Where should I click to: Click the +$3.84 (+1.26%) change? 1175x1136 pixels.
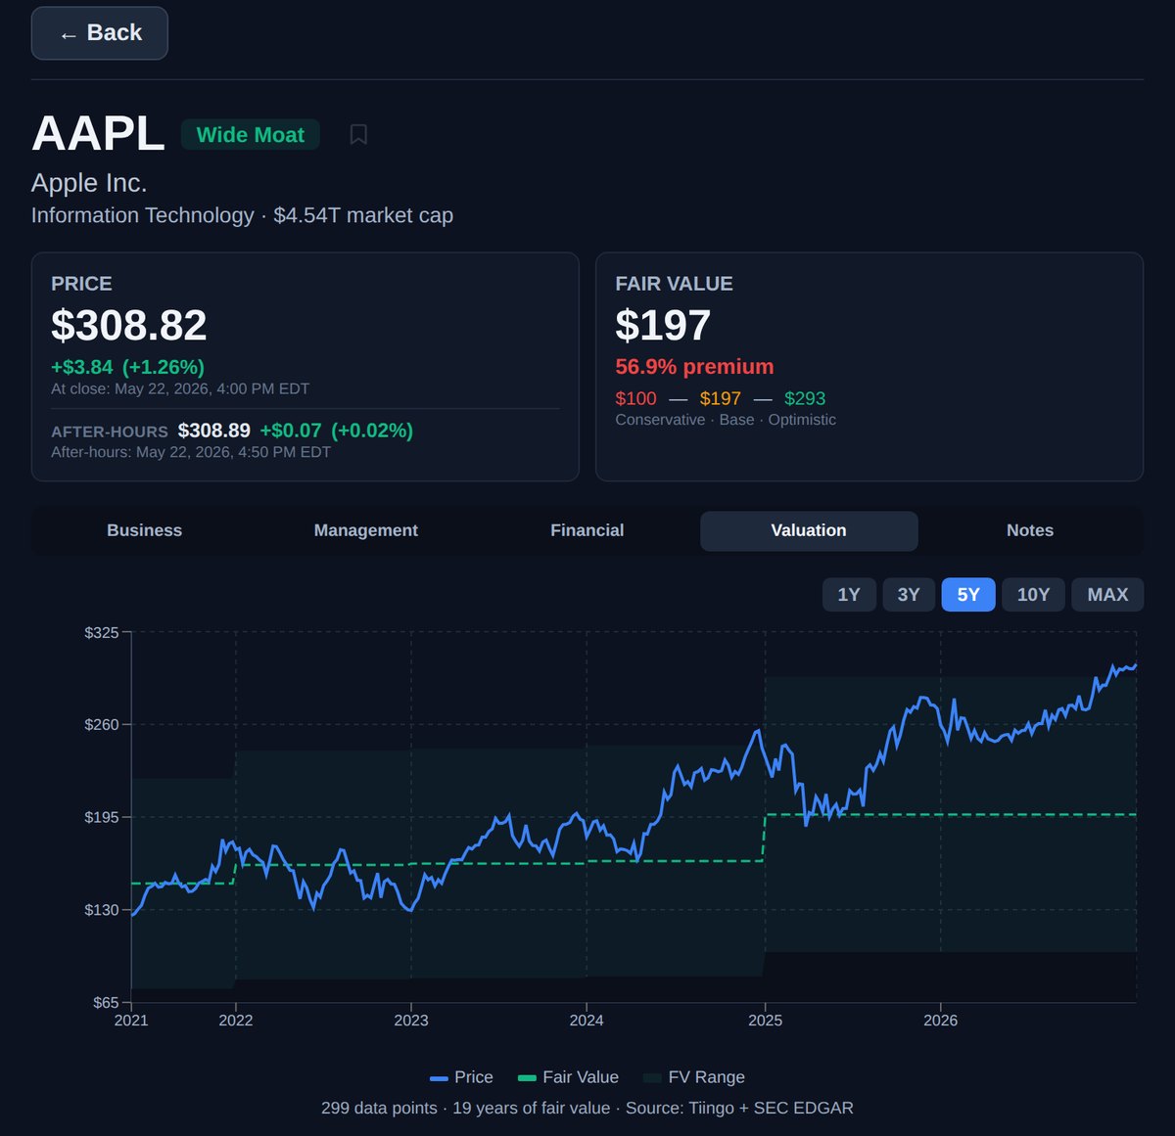point(128,367)
